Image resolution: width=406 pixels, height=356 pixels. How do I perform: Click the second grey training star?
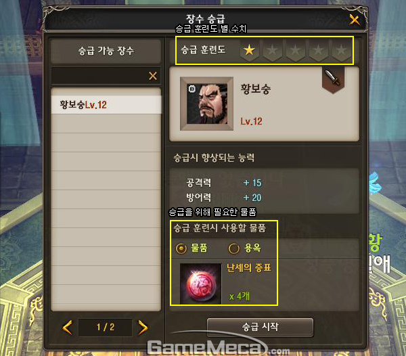(x=272, y=50)
